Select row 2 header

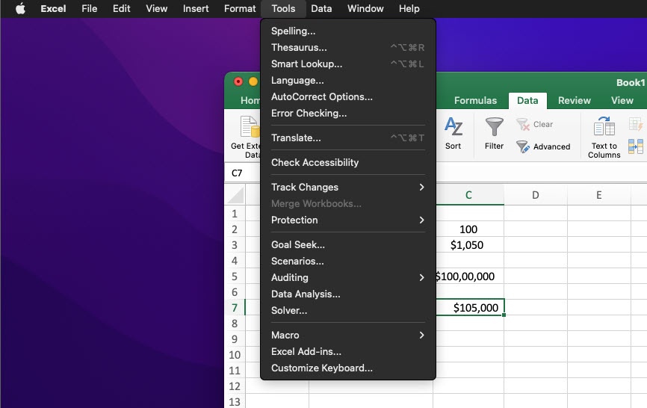[x=235, y=229]
